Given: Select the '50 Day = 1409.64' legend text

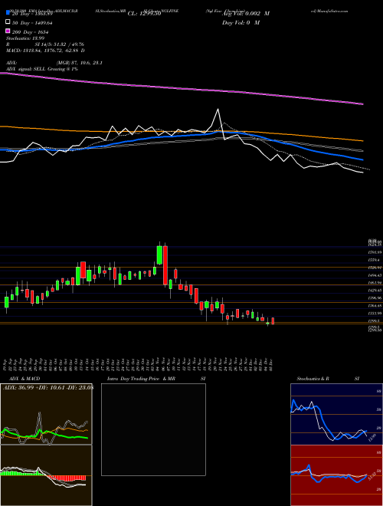Looking at the screenshot, I should tap(33, 23).
